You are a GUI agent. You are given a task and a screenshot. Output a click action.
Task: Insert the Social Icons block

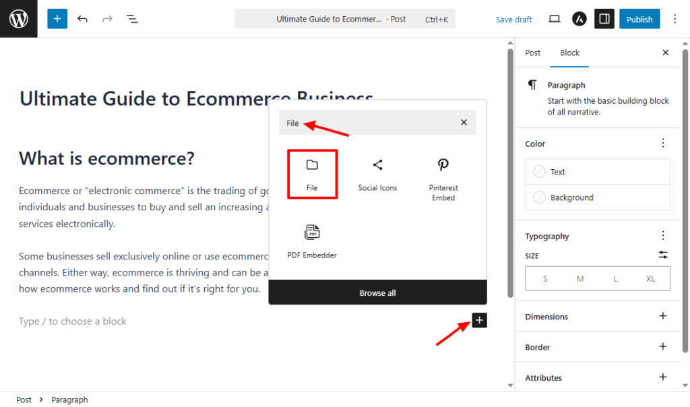point(377,175)
